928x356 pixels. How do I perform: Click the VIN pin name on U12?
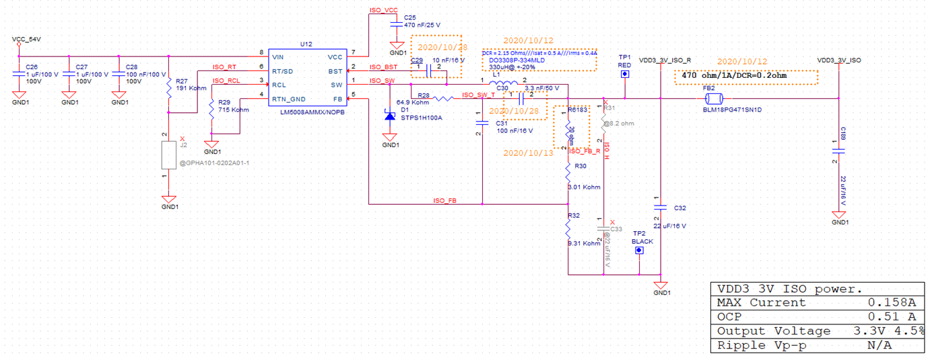(278, 57)
